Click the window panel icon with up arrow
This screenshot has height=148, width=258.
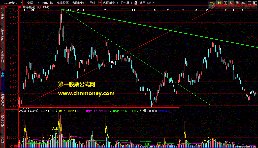tap(249, 3)
